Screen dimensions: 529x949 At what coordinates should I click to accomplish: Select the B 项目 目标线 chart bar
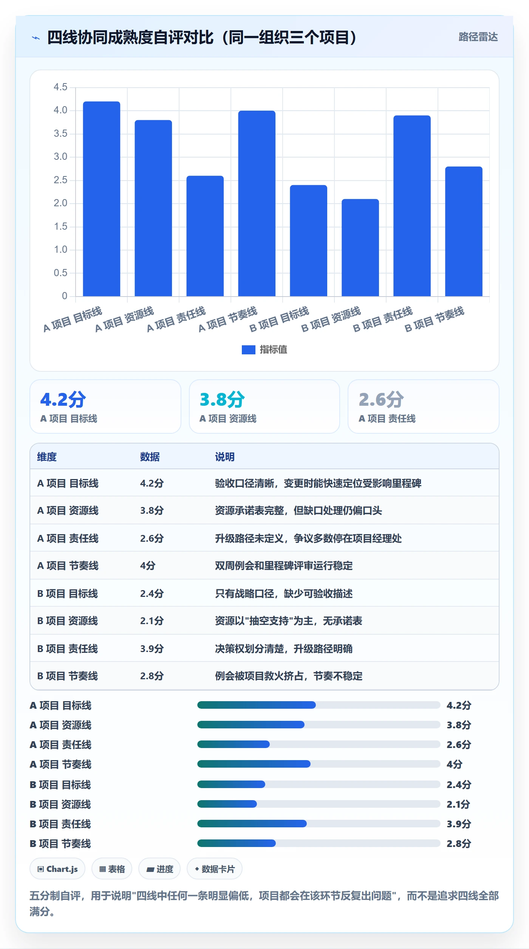click(x=309, y=241)
